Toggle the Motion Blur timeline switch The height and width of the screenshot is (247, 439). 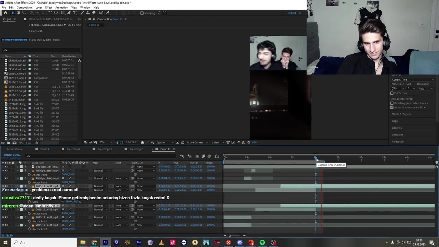[x=209, y=156]
